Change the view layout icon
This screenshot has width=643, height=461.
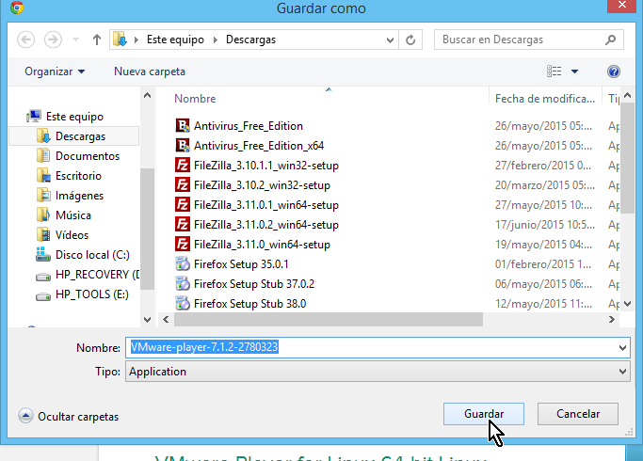pyautogui.click(x=554, y=72)
